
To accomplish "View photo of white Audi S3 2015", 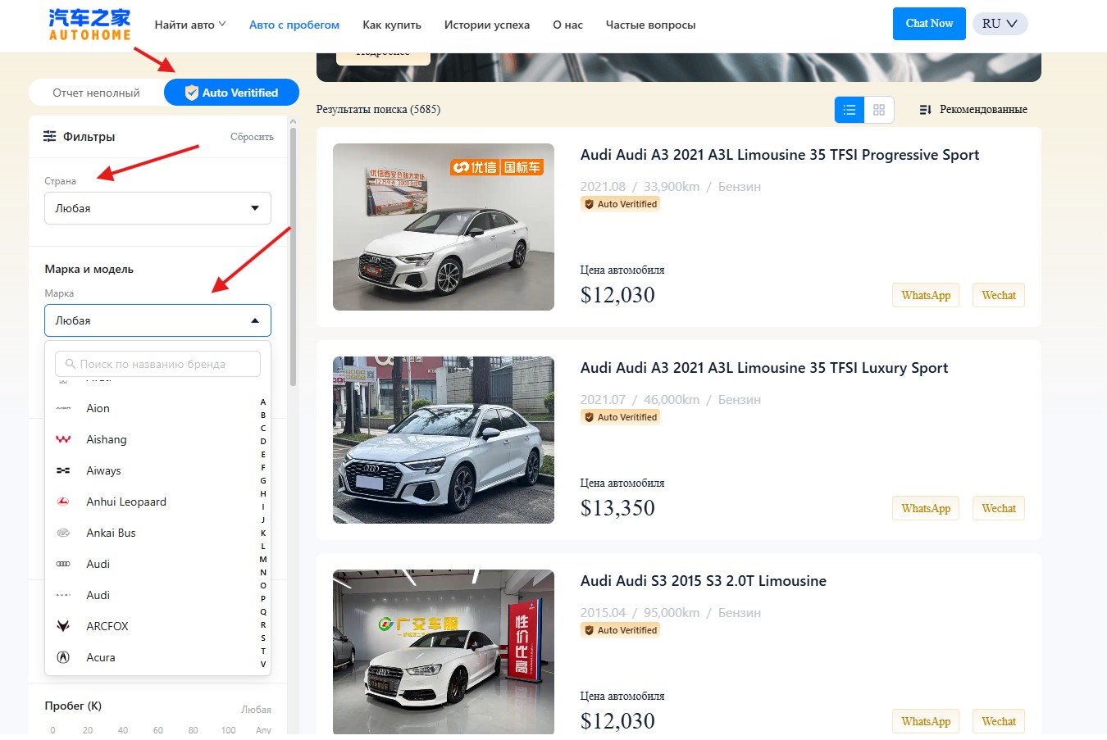I will [x=444, y=651].
